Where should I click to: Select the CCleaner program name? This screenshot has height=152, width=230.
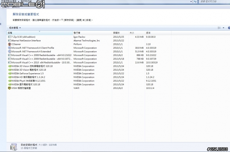16,44
